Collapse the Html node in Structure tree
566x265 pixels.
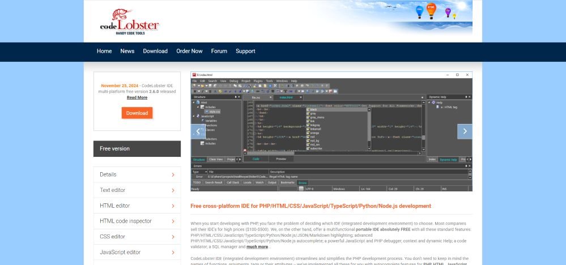[193, 102]
